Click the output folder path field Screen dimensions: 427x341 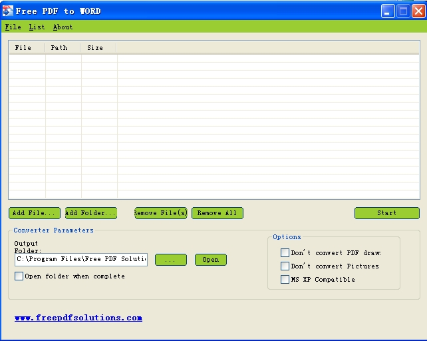[80, 259]
